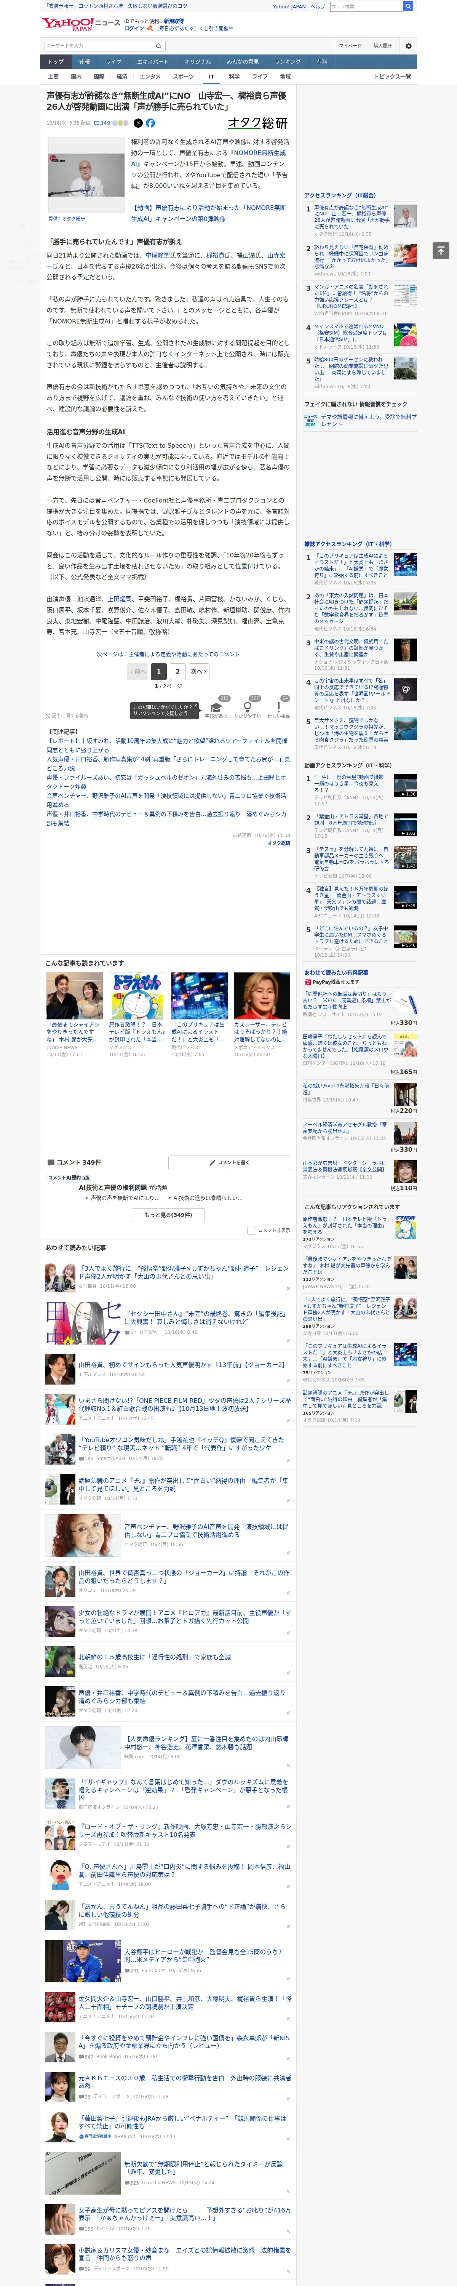This screenshot has width=457, height=2286.
Task: Close the reaction tooltip popup
Action: 197,706
